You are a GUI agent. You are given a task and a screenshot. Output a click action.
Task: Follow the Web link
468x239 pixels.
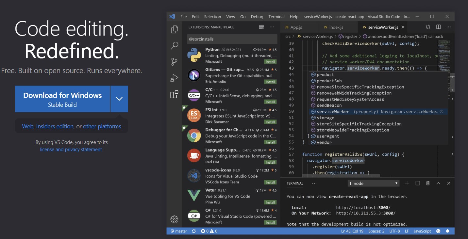28,126
